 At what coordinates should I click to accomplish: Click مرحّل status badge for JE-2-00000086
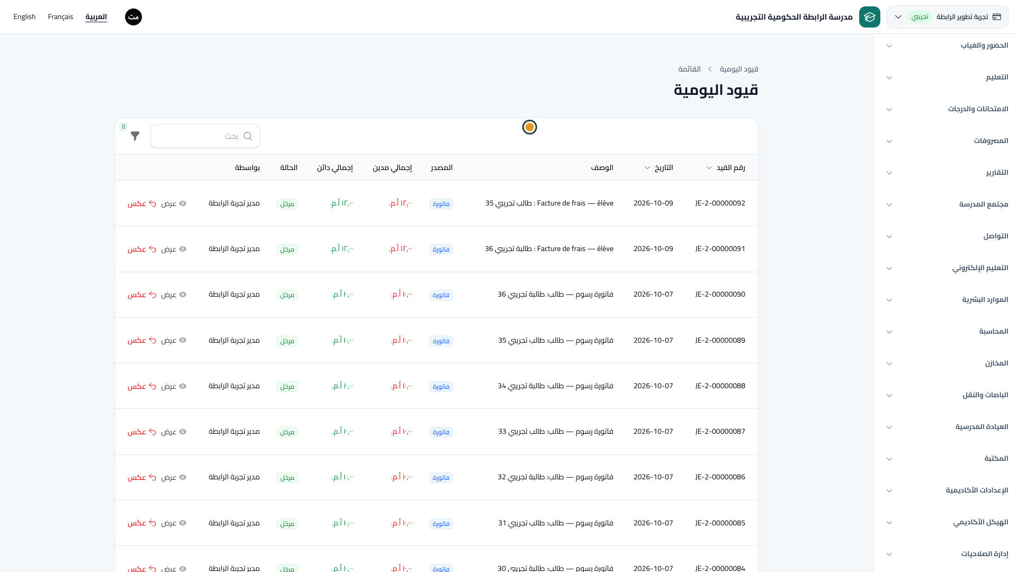pos(287,478)
